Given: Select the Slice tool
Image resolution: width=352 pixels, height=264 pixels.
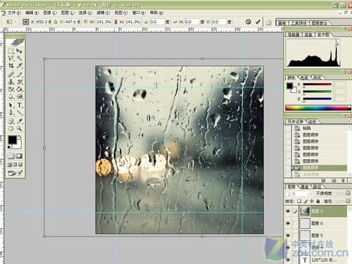Looking at the screenshot, I should 20,65.
